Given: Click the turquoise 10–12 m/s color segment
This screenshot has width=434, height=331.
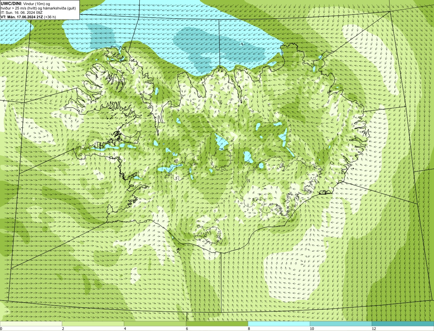Looking at the screenshot, I should (341, 324).
